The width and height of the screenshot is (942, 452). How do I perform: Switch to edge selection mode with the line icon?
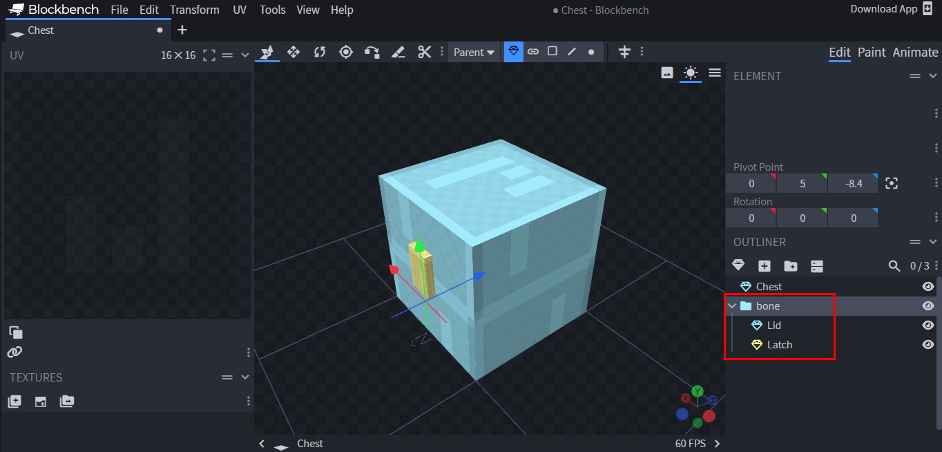(x=572, y=51)
